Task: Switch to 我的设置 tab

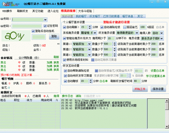Action: 68,17
